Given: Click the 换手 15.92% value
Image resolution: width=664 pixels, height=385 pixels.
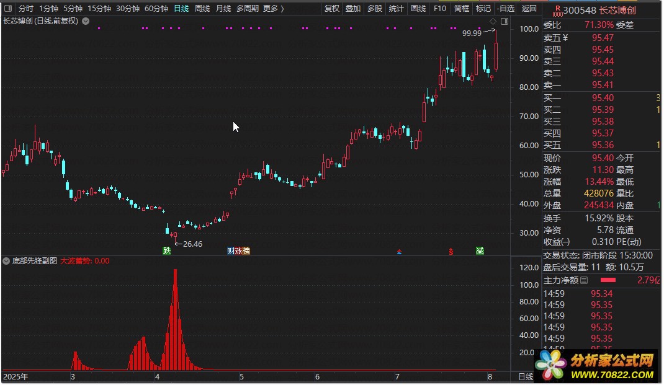Looking at the screenshot, I should pos(599,219).
